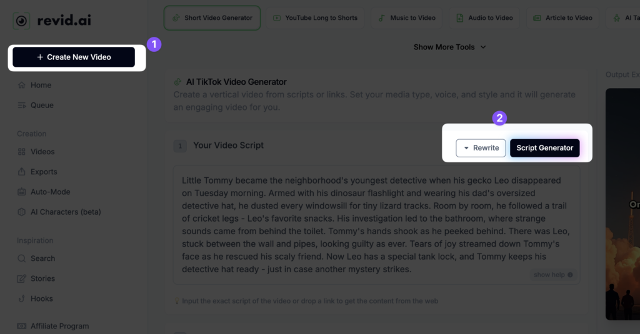Click the revid.ai logo icon
640x334 pixels.
coord(21,21)
